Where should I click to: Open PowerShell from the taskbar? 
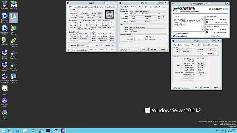17,131
